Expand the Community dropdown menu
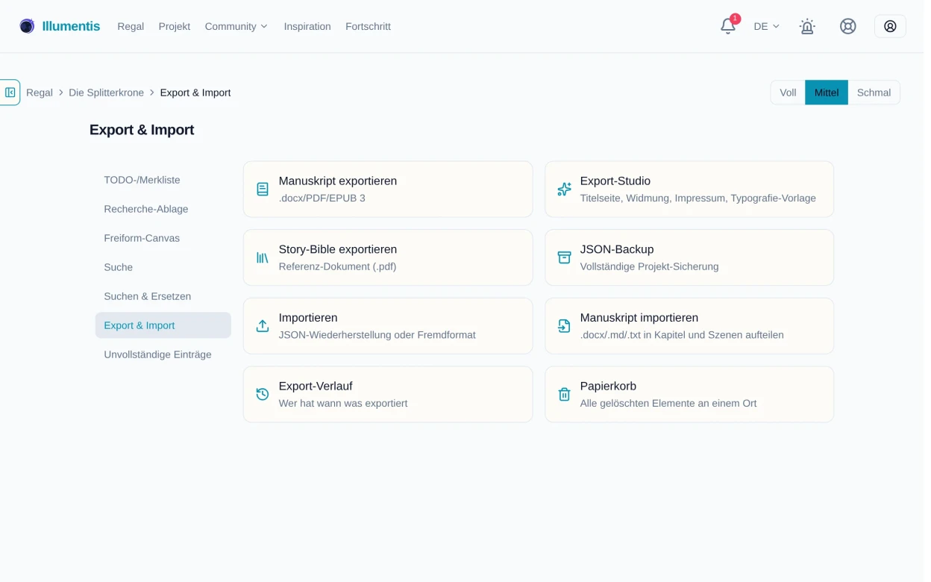The width and height of the screenshot is (931, 582). pos(236,26)
